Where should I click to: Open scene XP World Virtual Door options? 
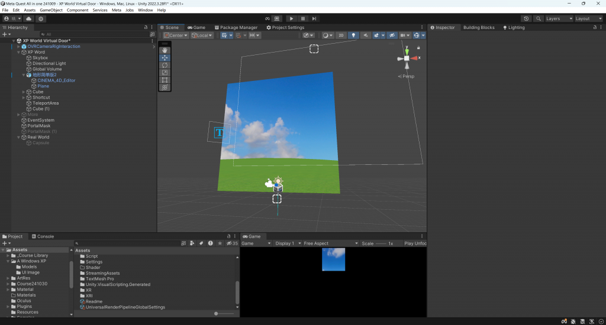click(x=152, y=41)
